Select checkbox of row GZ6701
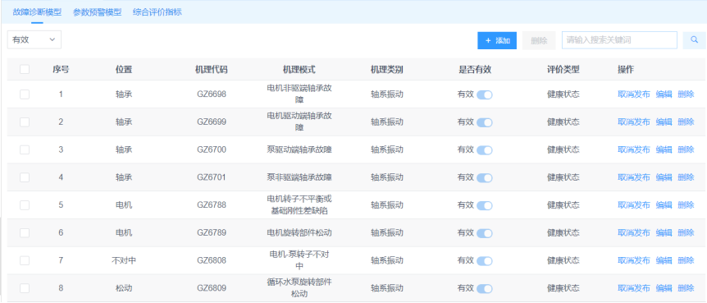The image size is (707, 303). click(25, 177)
